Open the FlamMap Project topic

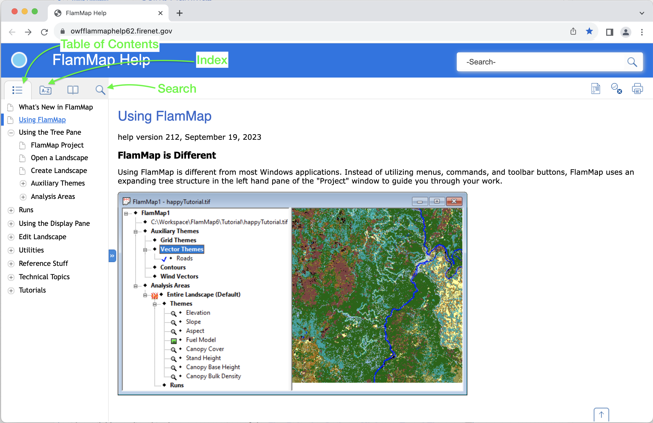click(x=57, y=145)
